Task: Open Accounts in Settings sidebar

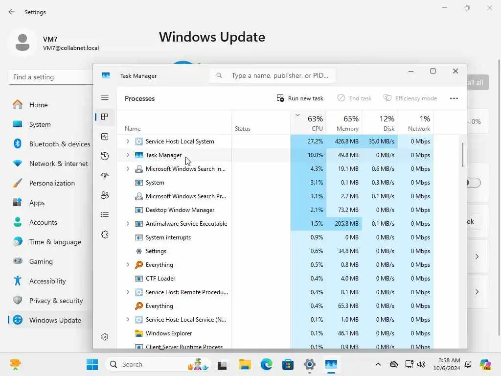Action: click(x=51, y=222)
